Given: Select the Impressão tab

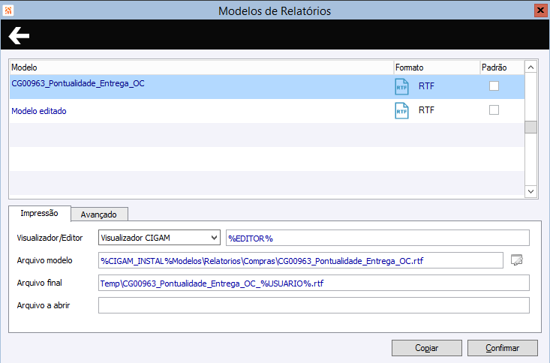Looking at the screenshot, I should point(40,213).
